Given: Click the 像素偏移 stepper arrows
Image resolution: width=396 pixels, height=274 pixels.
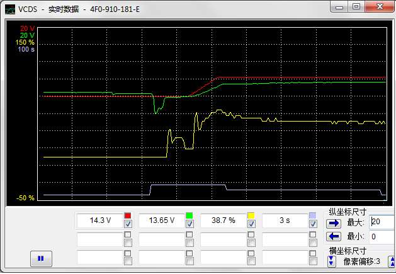Looking at the screenshot, I should 331,261.
